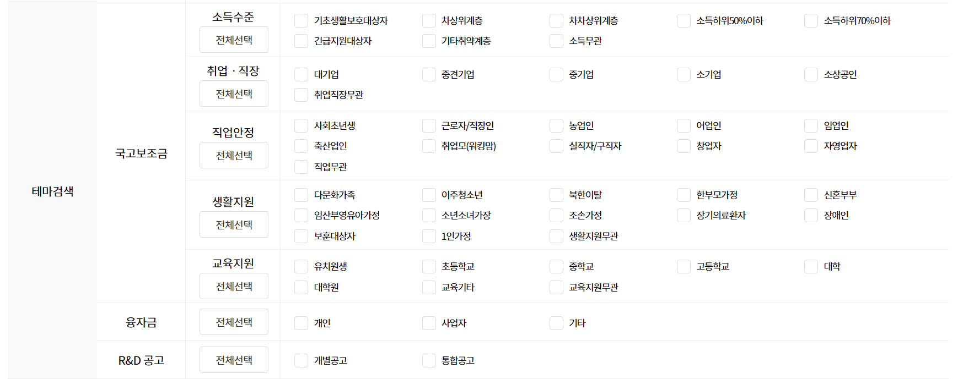Enable the 소상공인 option
Screen dimensions: 958x379
point(811,74)
